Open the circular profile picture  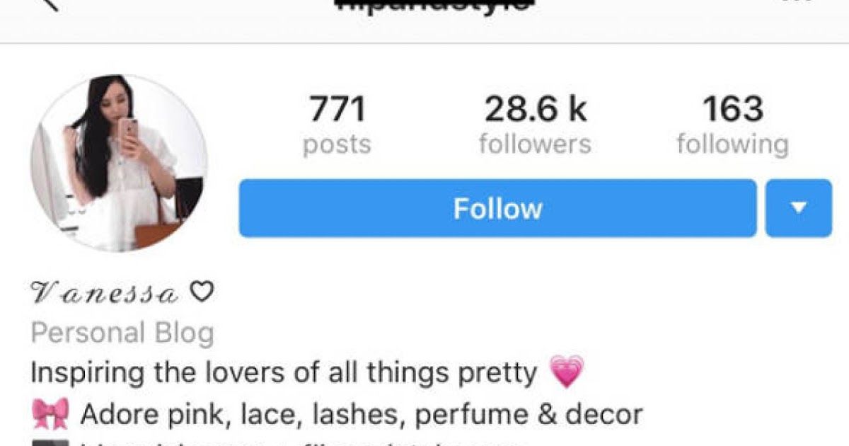point(119,164)
